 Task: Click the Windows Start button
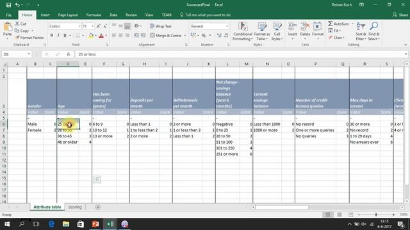coord(7,224)
